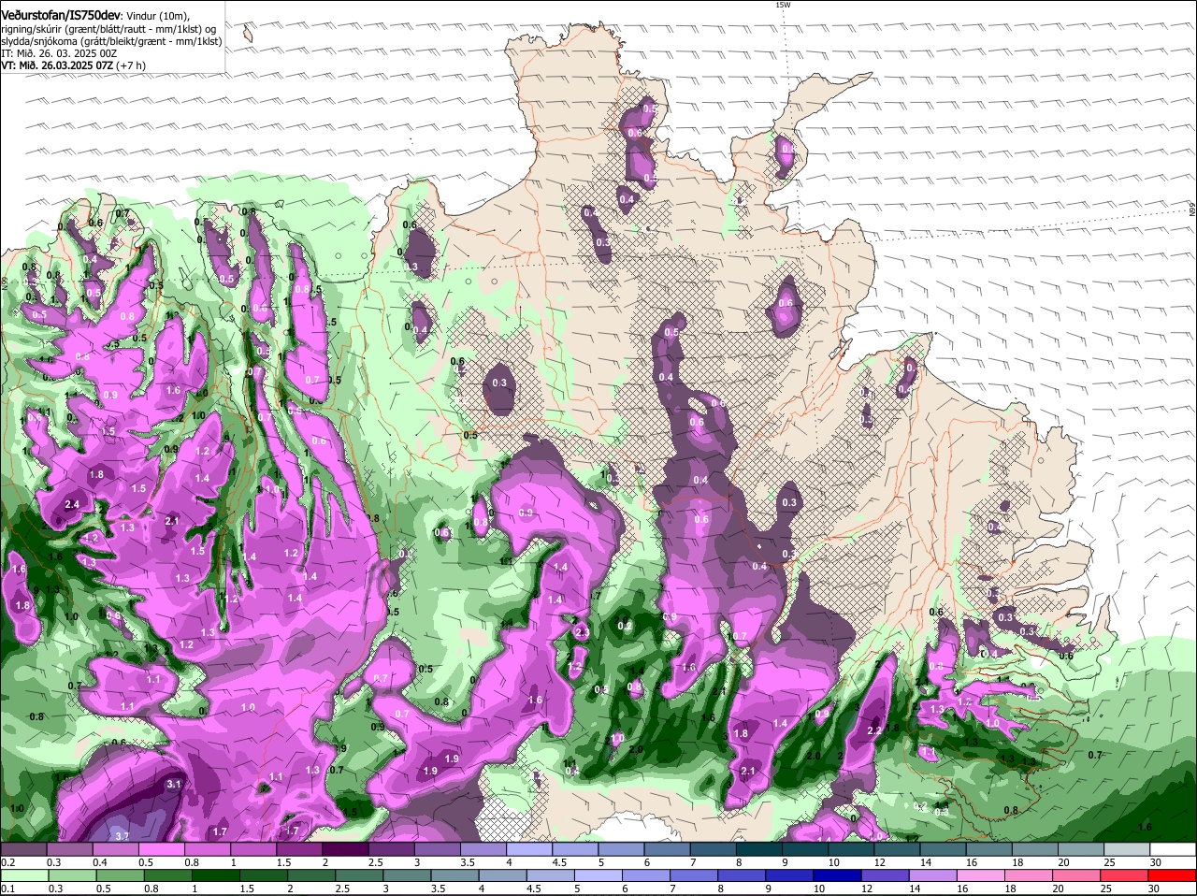The height and width of the screenshot is (896, 1197).
Task: Click the 3.1 precipitation value on map
Action: (173, 784)
